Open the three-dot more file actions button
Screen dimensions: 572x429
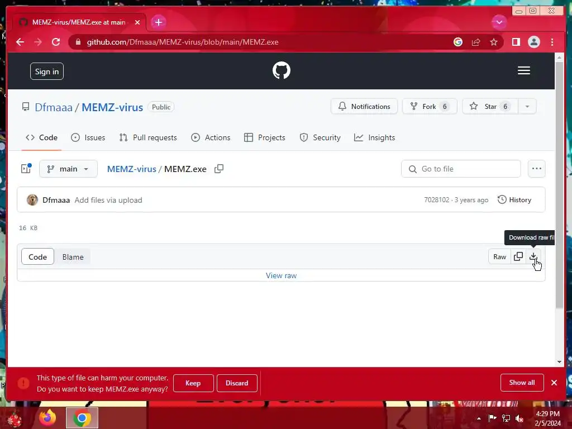tap(536, 169)
